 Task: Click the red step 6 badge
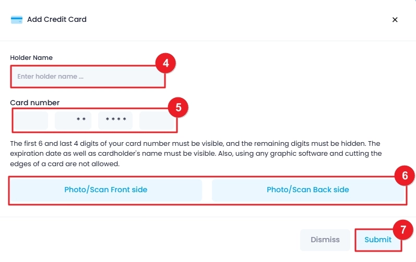(x=405, y=176)
